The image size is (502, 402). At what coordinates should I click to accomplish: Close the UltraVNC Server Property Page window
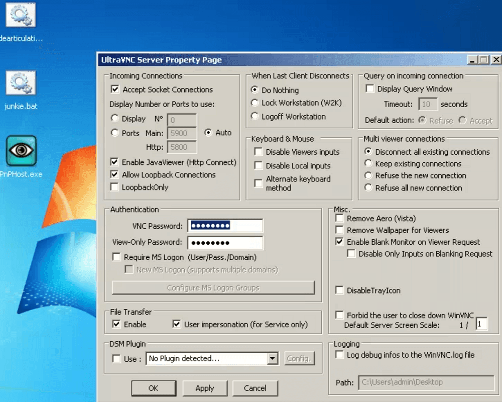click(x=495, y=60)
